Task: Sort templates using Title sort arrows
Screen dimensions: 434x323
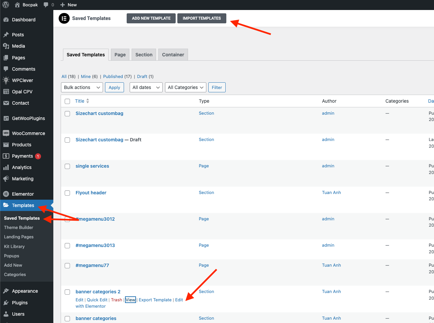Action: (88, 101)
